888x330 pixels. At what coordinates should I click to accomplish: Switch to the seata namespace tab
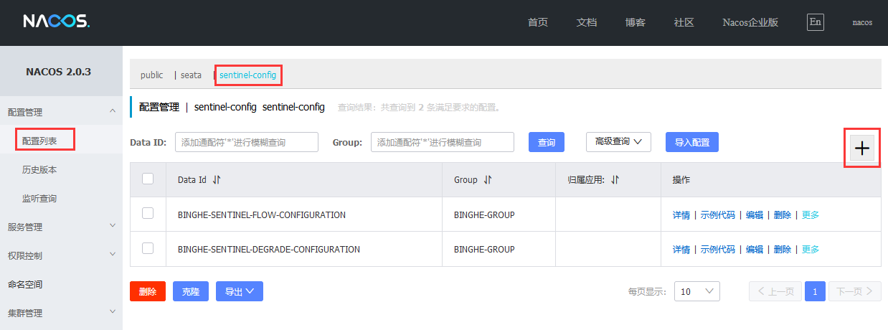pyautogui.click(x=191, y=75)
